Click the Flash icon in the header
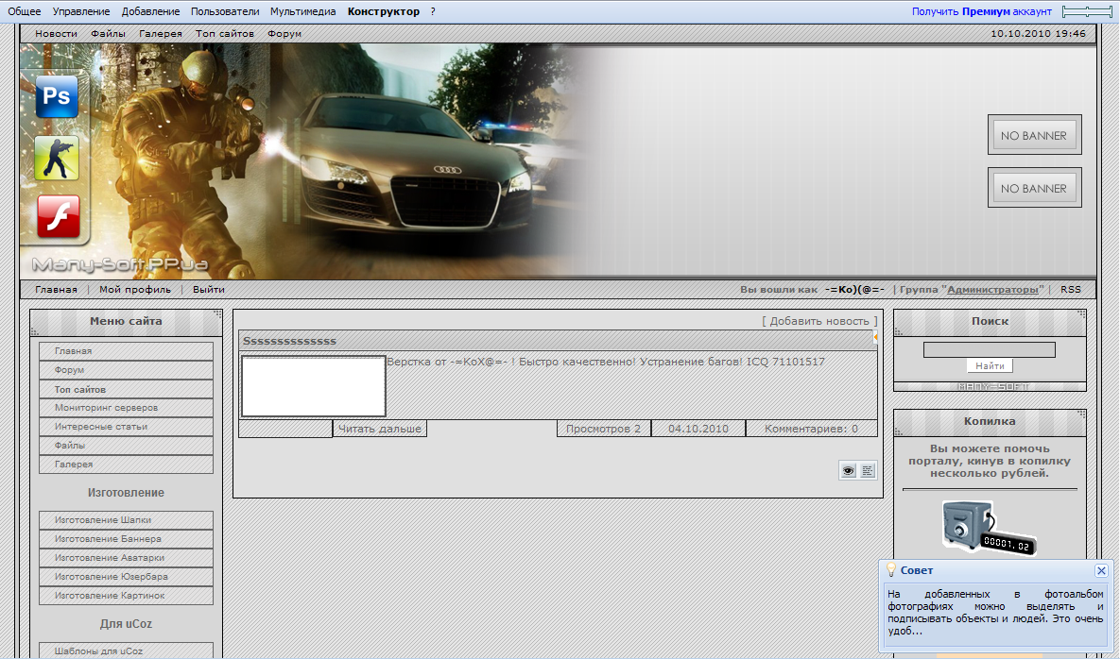 point(58,217)
